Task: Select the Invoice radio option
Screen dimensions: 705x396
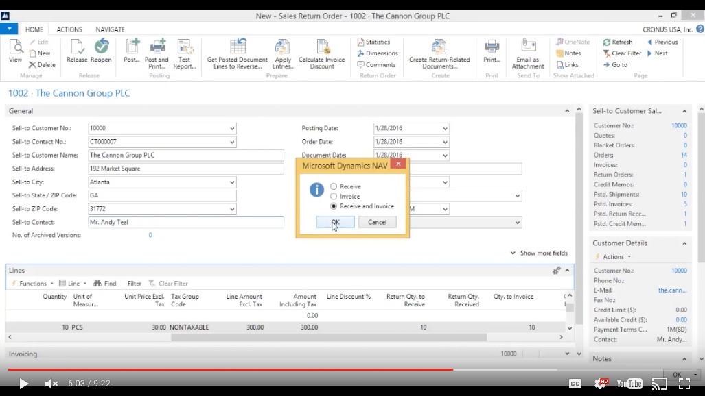Action: [334, 196]
